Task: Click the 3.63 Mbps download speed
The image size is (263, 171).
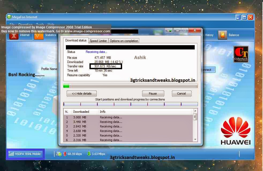Action: (98, 154)
